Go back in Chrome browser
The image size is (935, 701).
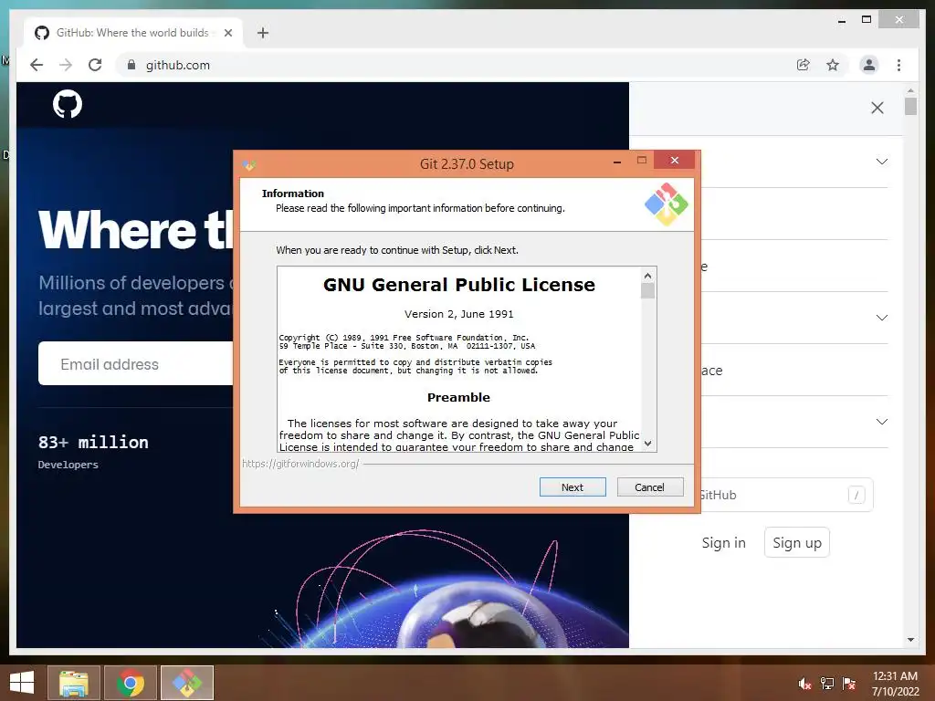click(37, 65)
